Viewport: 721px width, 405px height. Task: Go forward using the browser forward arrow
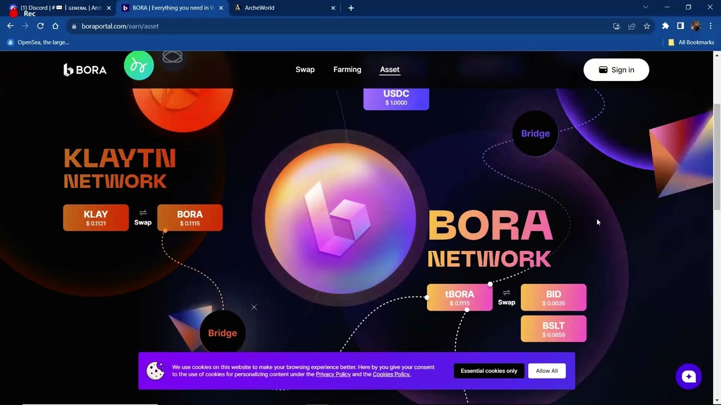(x=25, y=26)
